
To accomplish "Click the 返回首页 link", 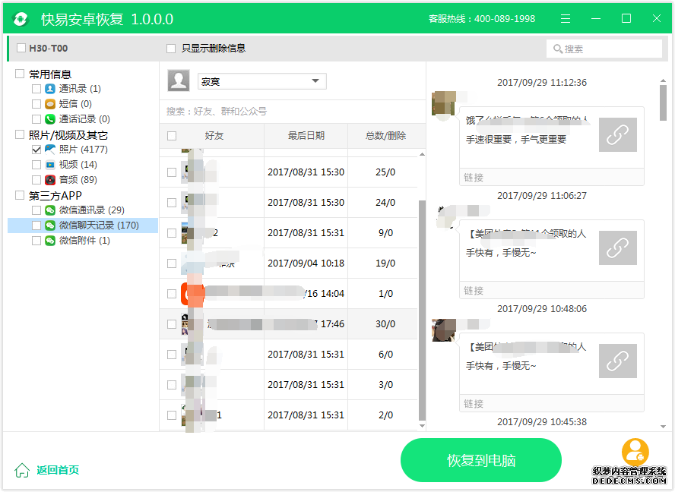I will click(58, 470).
